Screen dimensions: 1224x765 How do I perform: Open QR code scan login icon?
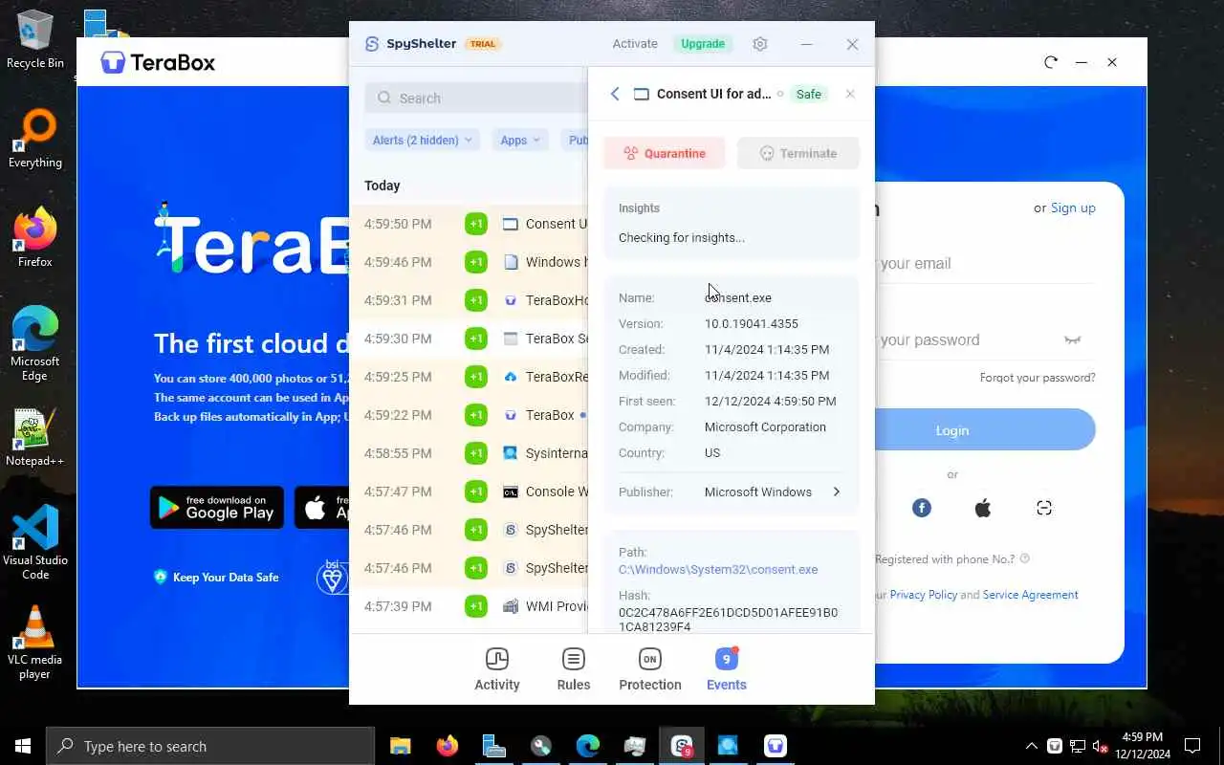(x=1044, y=508)
